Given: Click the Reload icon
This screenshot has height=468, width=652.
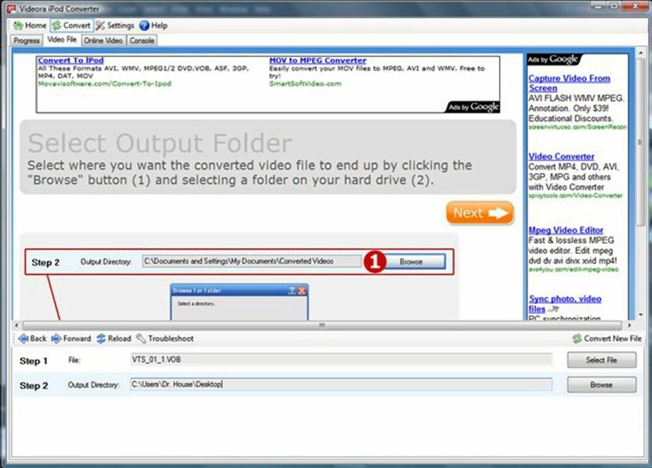Looking at the screenshot, I should (101, 338).
